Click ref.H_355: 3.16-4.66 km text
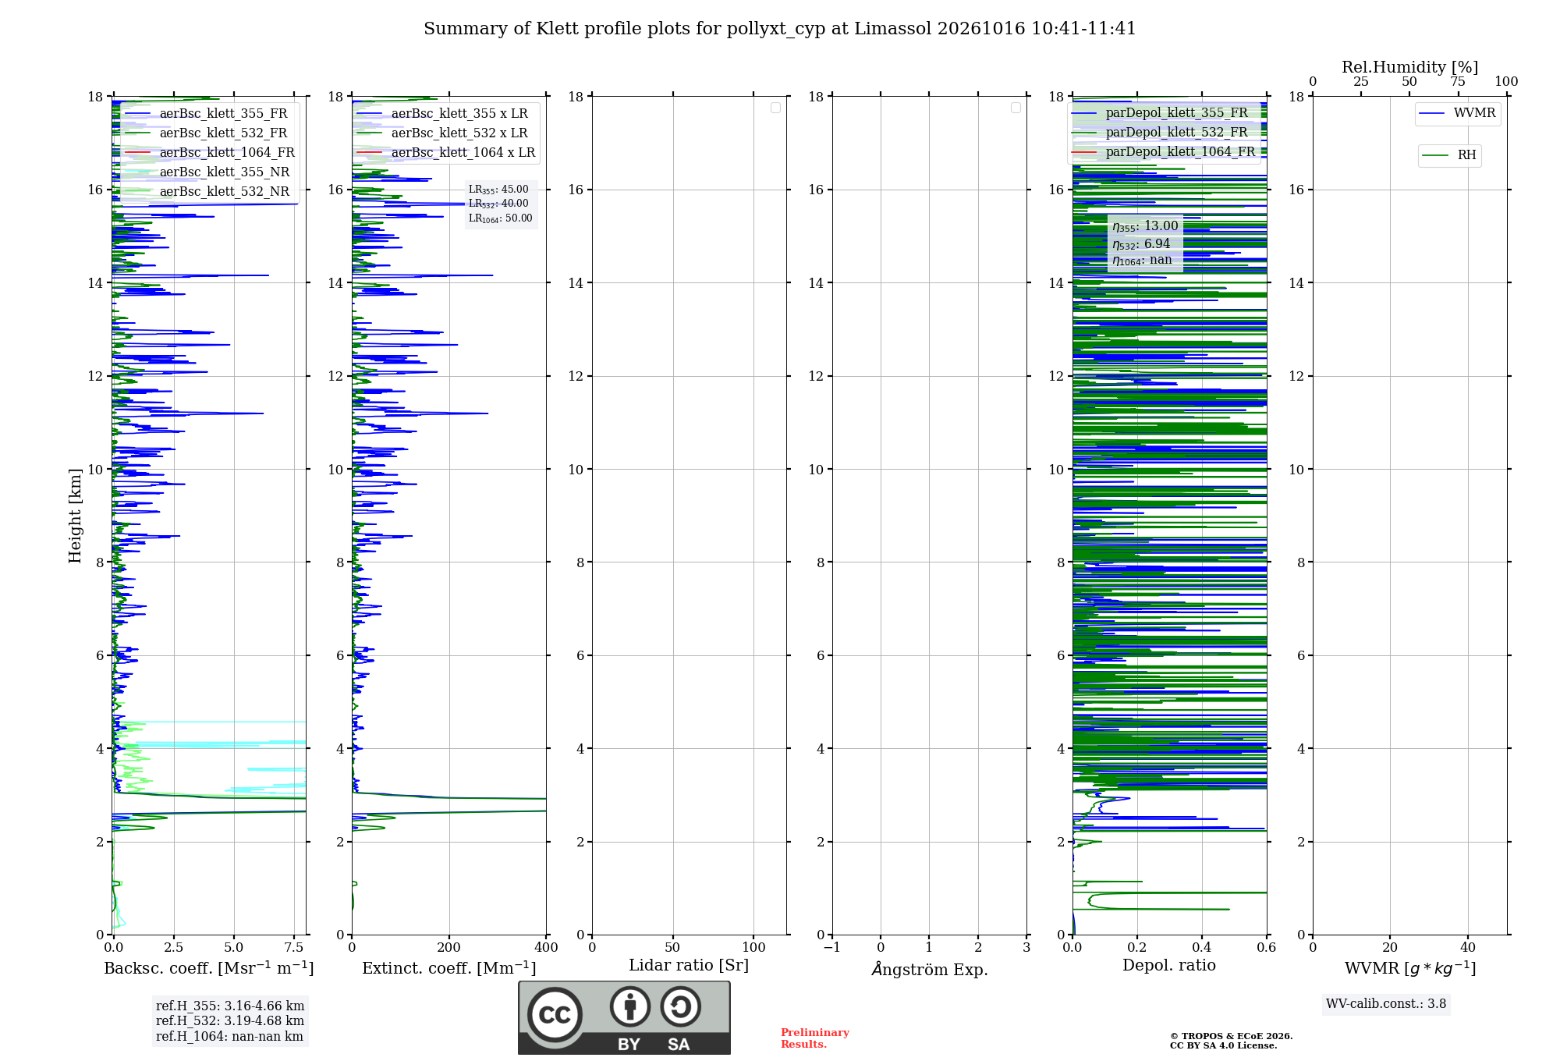The height and width of the screenshot is (1061, 1560). [230, 1006]
